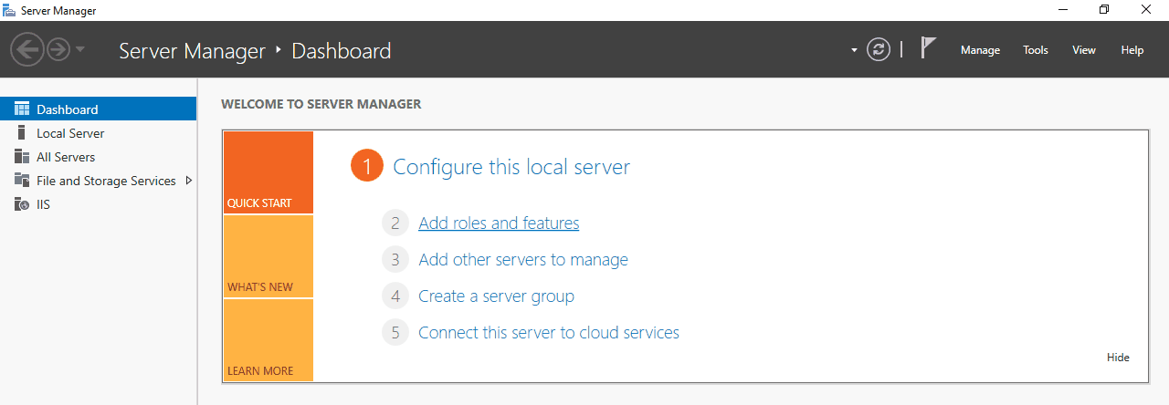Open the Tools menu
Viewport: 1169px width, 405px height.
coord(1036,50)
